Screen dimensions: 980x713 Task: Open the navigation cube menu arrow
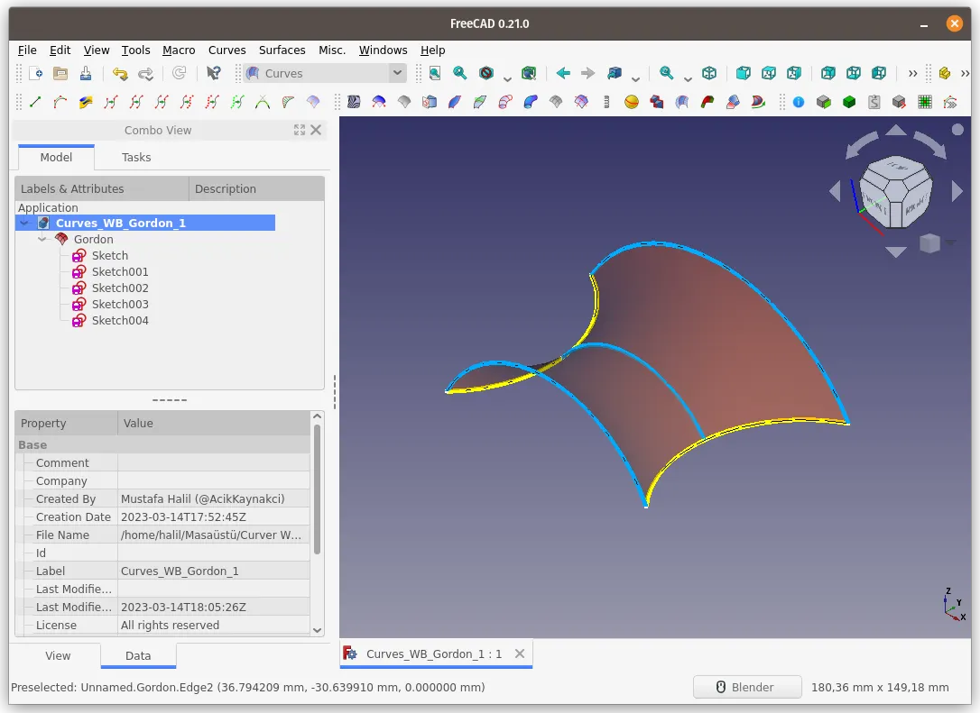[x=950, y=242]
